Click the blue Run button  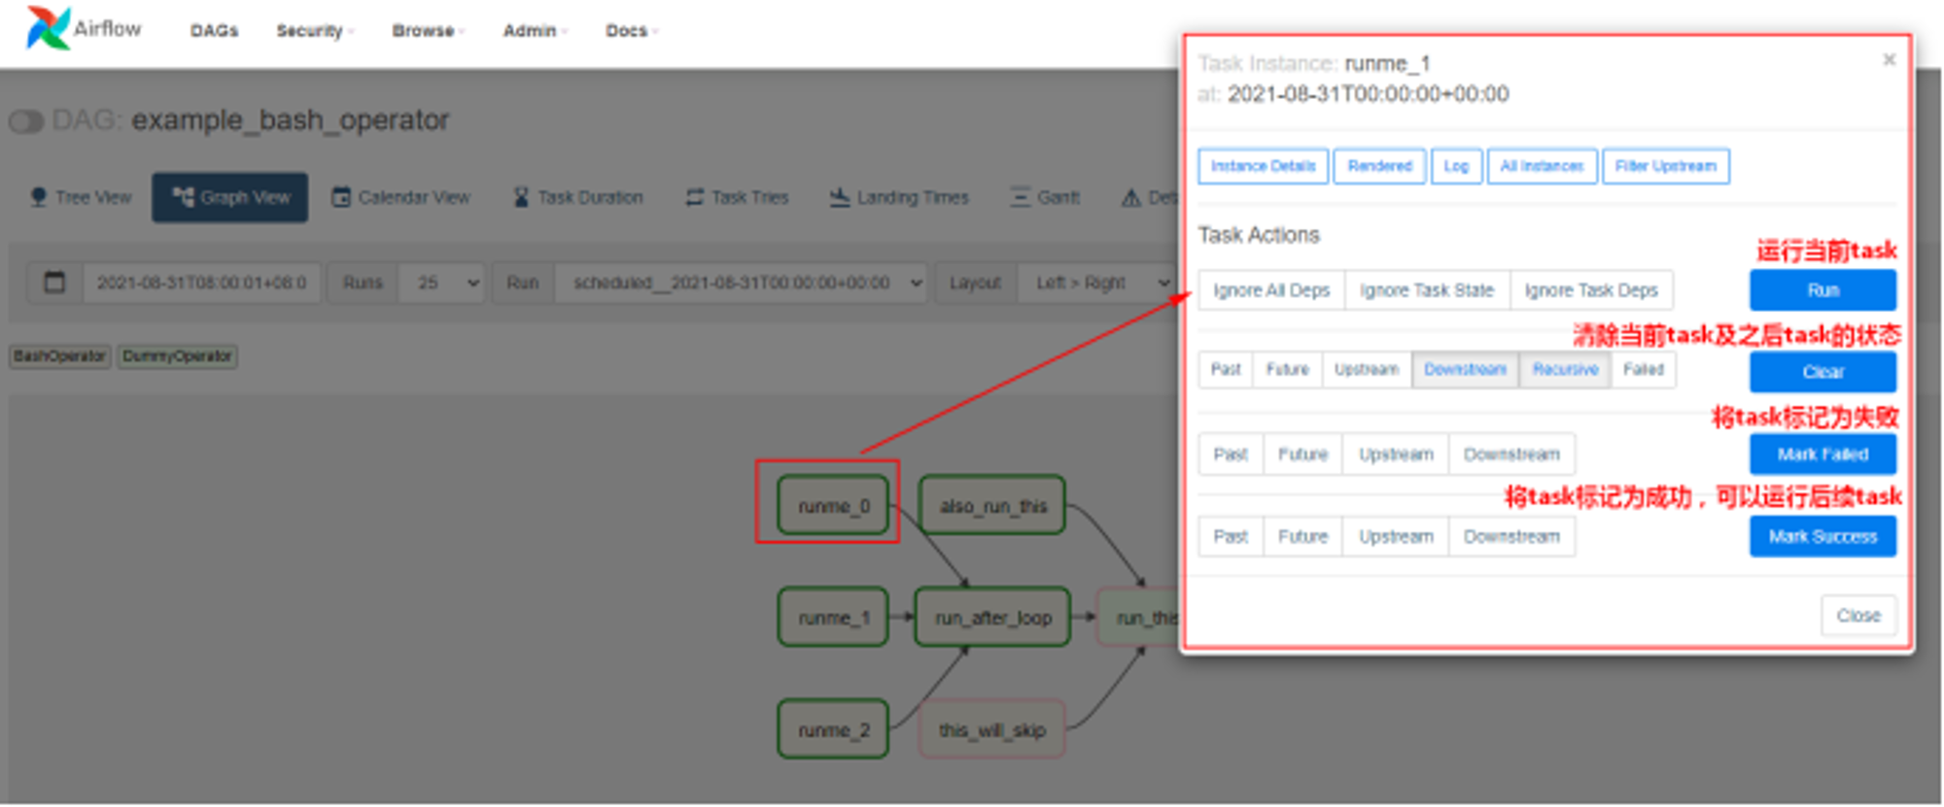(x=1822, y=290)
